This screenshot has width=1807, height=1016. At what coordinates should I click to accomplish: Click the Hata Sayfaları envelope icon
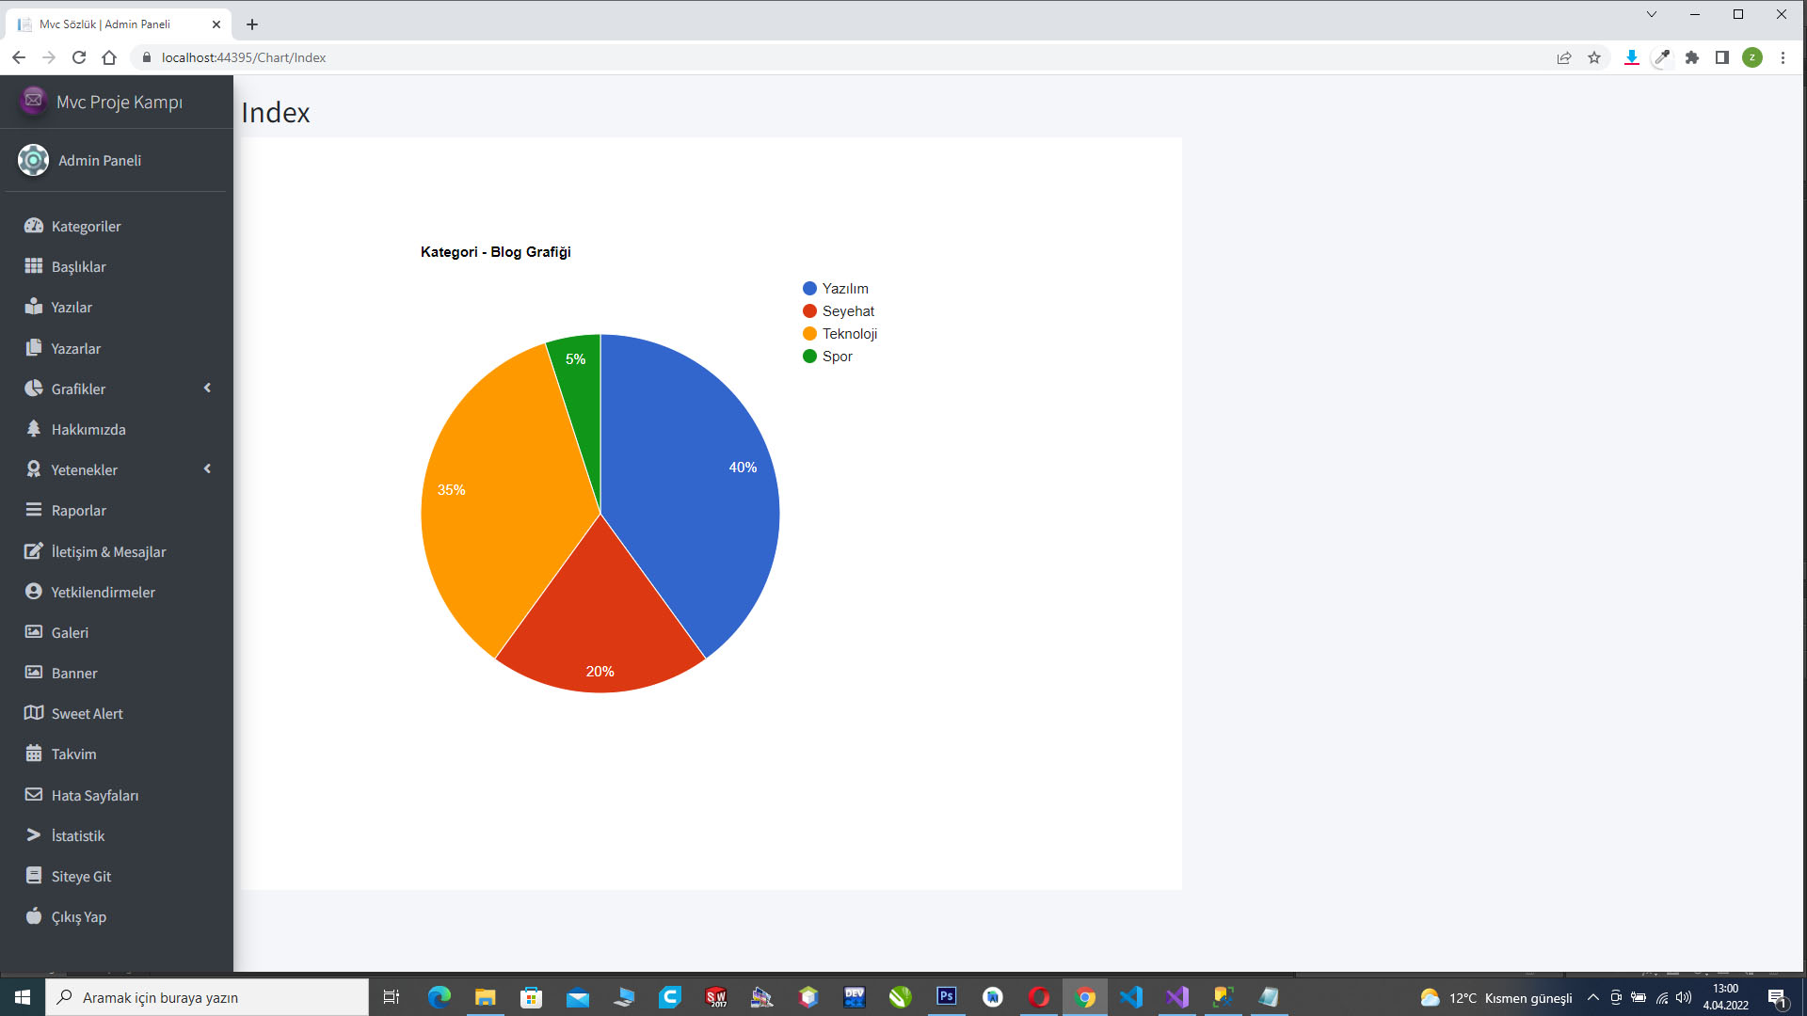point(34,795)
